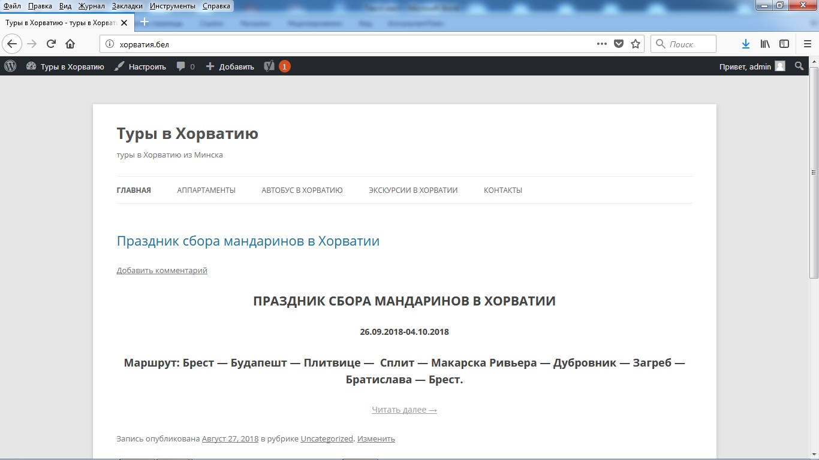The height and width of the screenshot is (460, 819).
Task: Click the Читать далее link
Action: [404, 410]
